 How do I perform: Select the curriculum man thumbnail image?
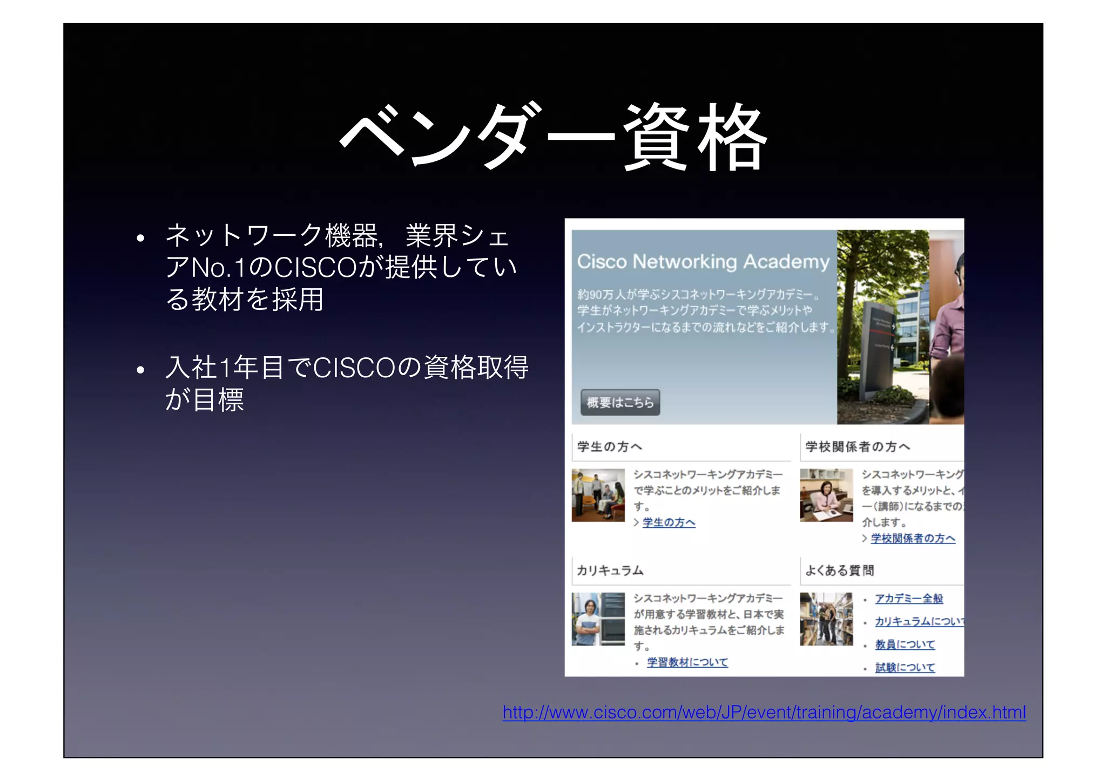pos(598,619)
